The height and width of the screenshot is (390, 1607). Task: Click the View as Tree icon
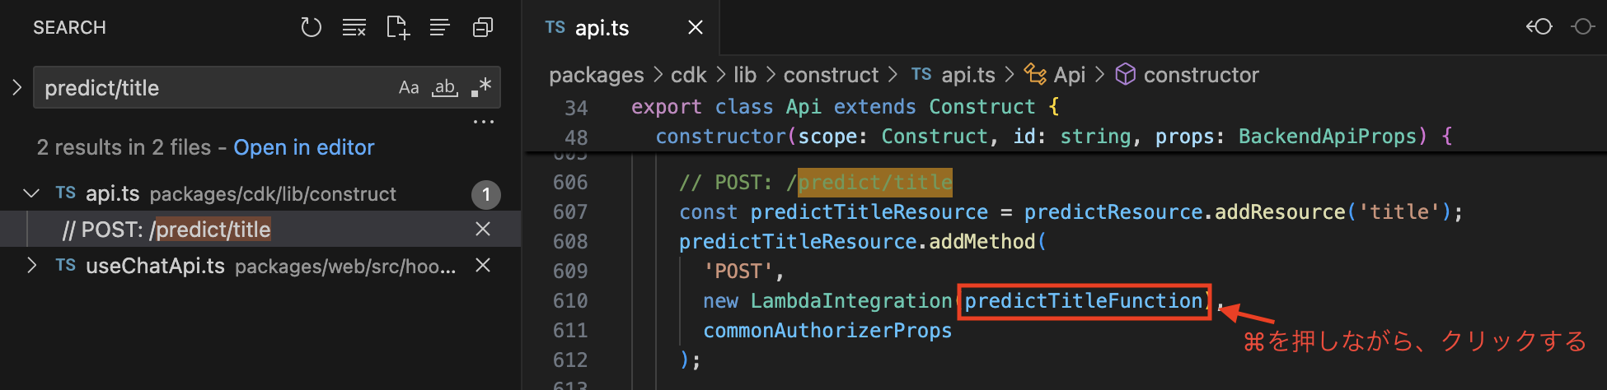tap(440, 28)
